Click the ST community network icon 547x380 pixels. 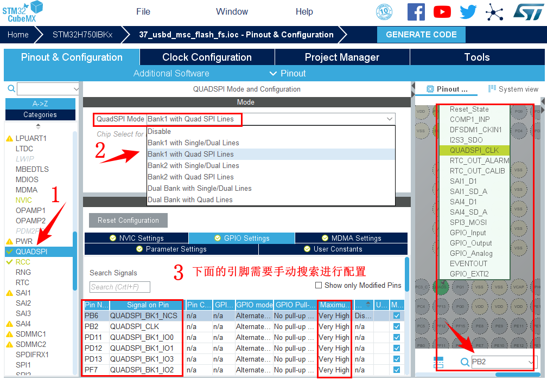point(494,11)
